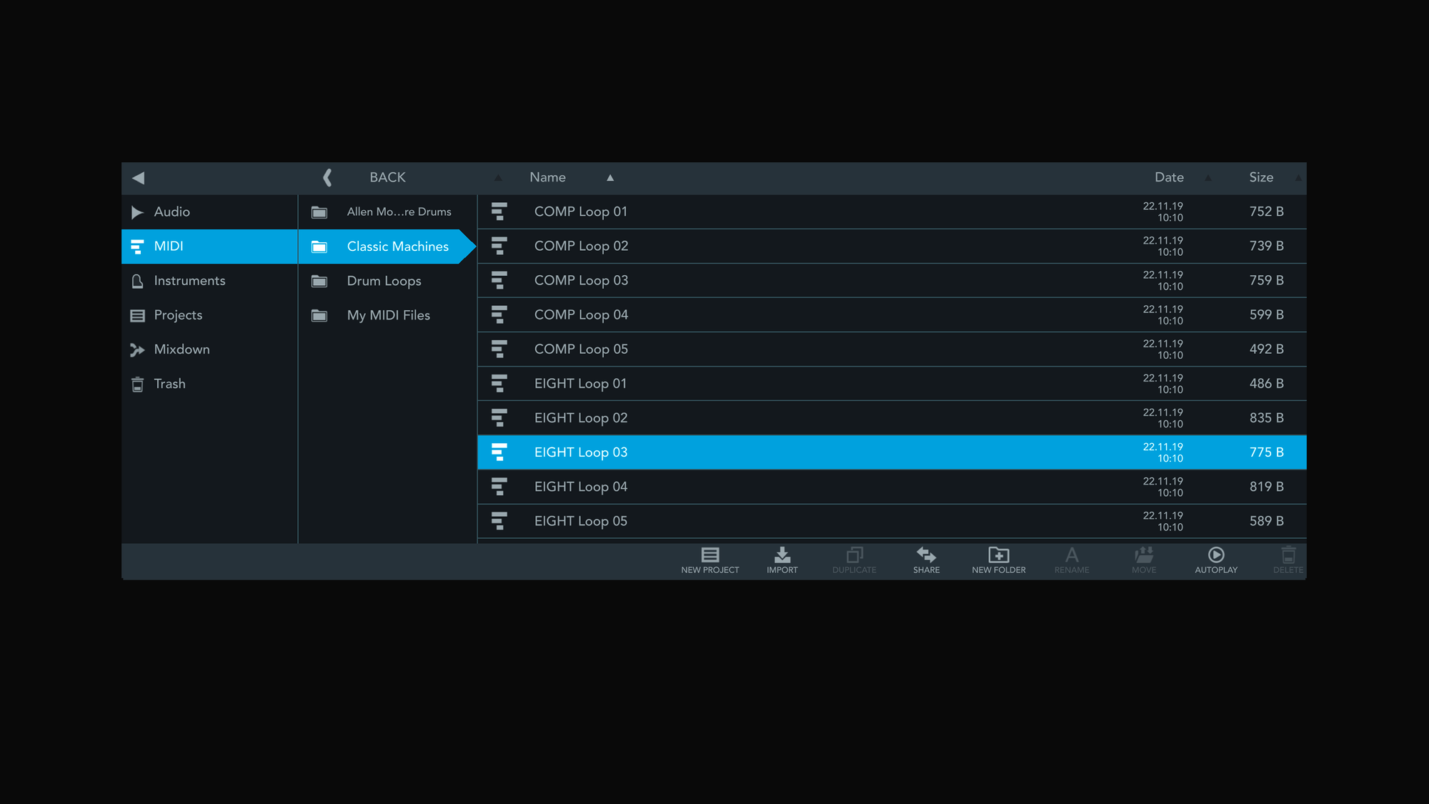Collapse the browser with left triangle arrow

coord(139,178)
